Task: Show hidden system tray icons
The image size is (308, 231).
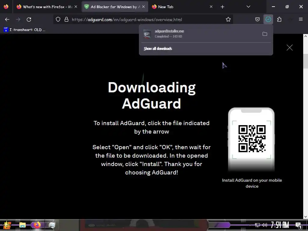Action: 250,225
